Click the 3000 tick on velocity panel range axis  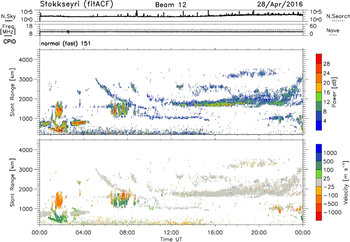(x=26, y=169)
